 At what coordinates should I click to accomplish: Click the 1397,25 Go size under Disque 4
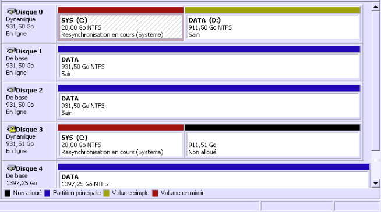(22, 183)
